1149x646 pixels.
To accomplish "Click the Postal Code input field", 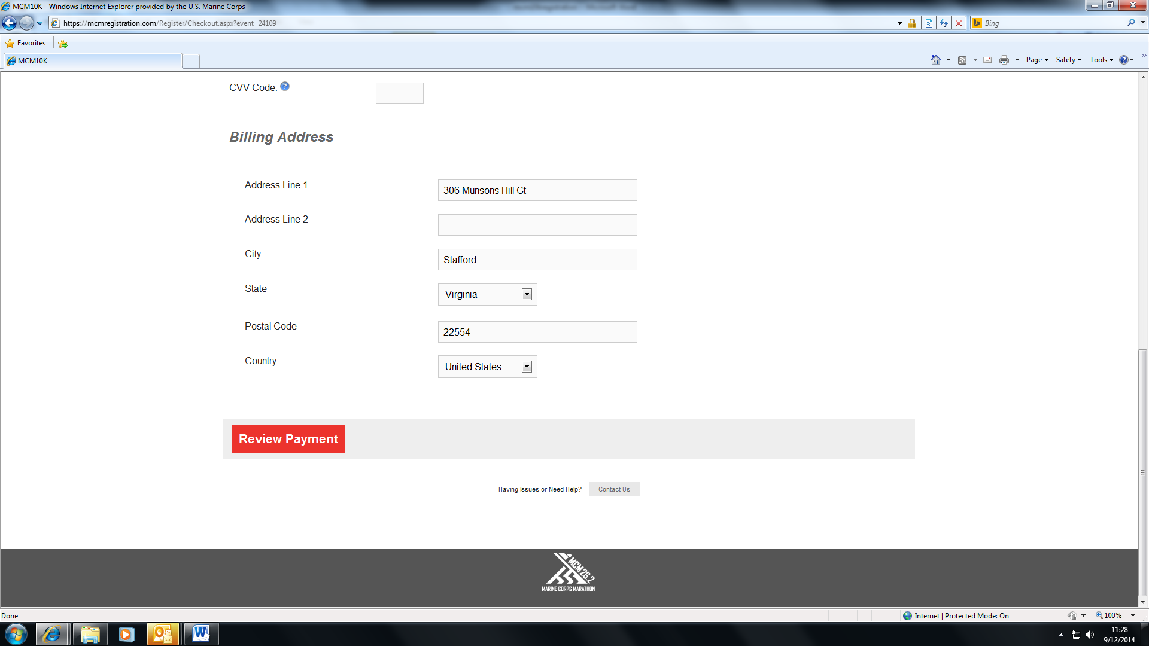I will click(x=537, y=332).
